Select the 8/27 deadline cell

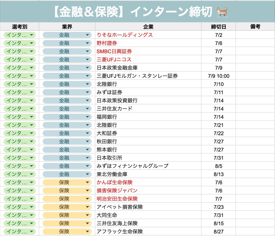point(219,231)
